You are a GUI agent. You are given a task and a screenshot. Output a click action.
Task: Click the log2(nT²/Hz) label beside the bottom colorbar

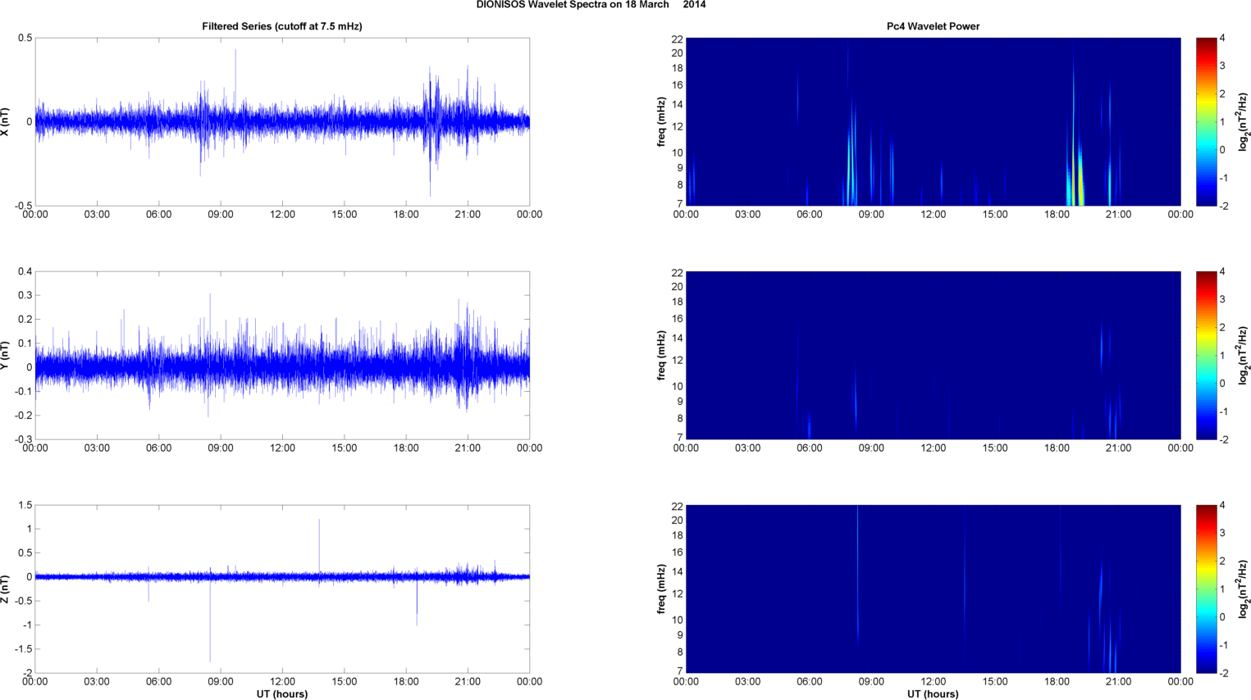tap(1244, 589)
